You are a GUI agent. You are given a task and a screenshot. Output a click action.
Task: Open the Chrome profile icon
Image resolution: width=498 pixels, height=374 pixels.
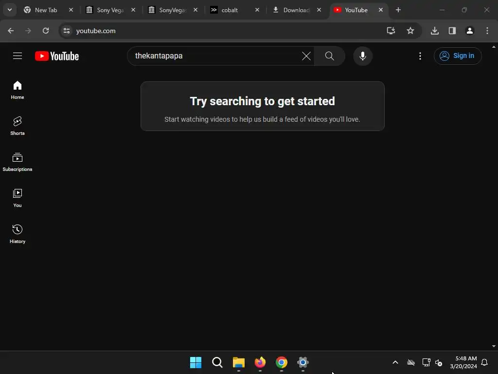[470, 31]
